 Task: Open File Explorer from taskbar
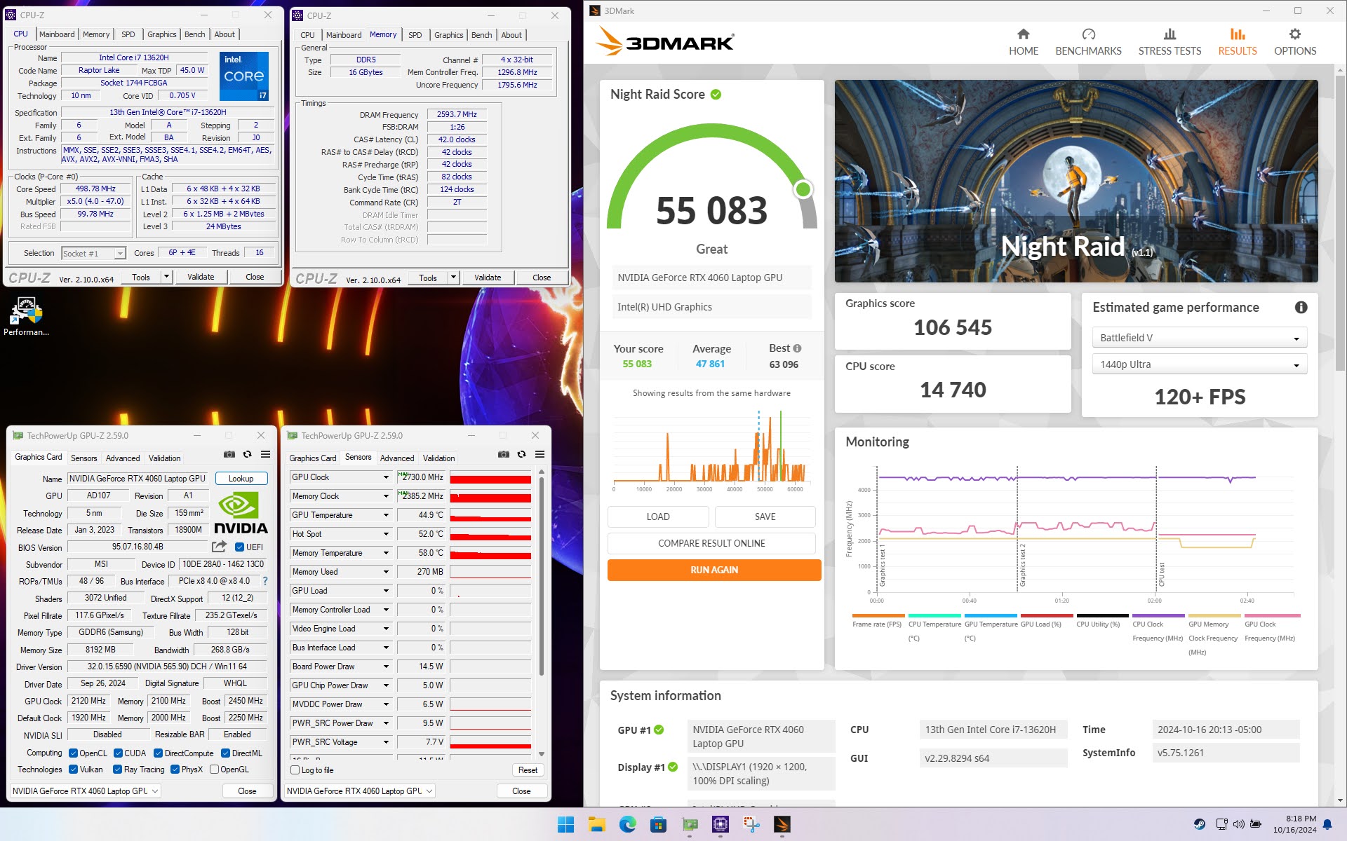(596, 824)
